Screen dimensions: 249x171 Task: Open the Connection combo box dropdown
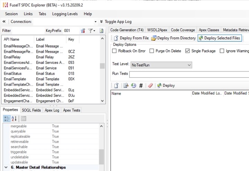pos(95,21)
